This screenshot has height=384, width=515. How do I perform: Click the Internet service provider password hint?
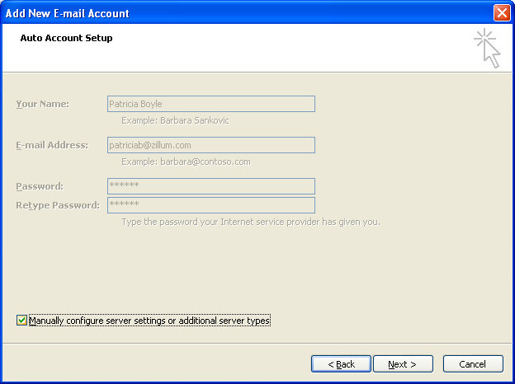point(250,222)
